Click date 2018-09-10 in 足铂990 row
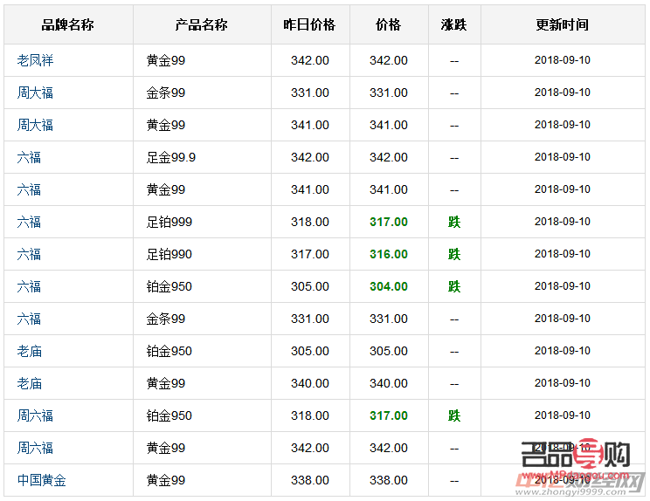 point(563,254)
